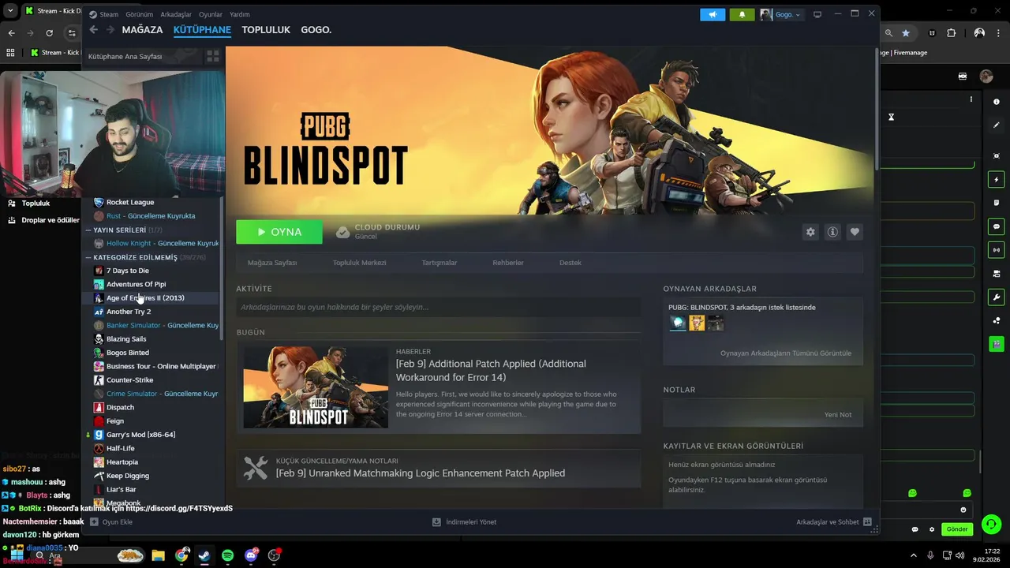This screenshot has height=568, width=1010.
Task: Add game to favorites heart icon
Action: click(855, 232)
